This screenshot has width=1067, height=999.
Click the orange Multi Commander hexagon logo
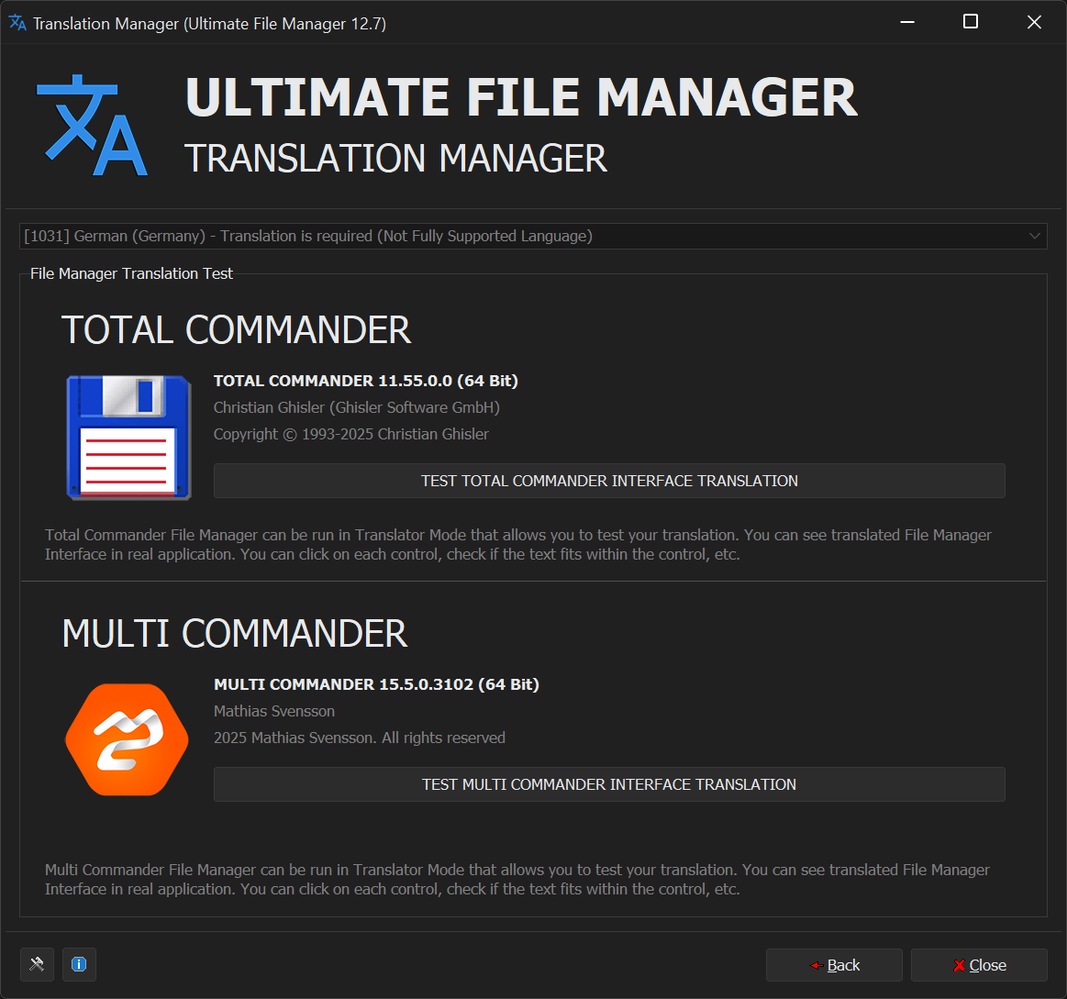127,739
